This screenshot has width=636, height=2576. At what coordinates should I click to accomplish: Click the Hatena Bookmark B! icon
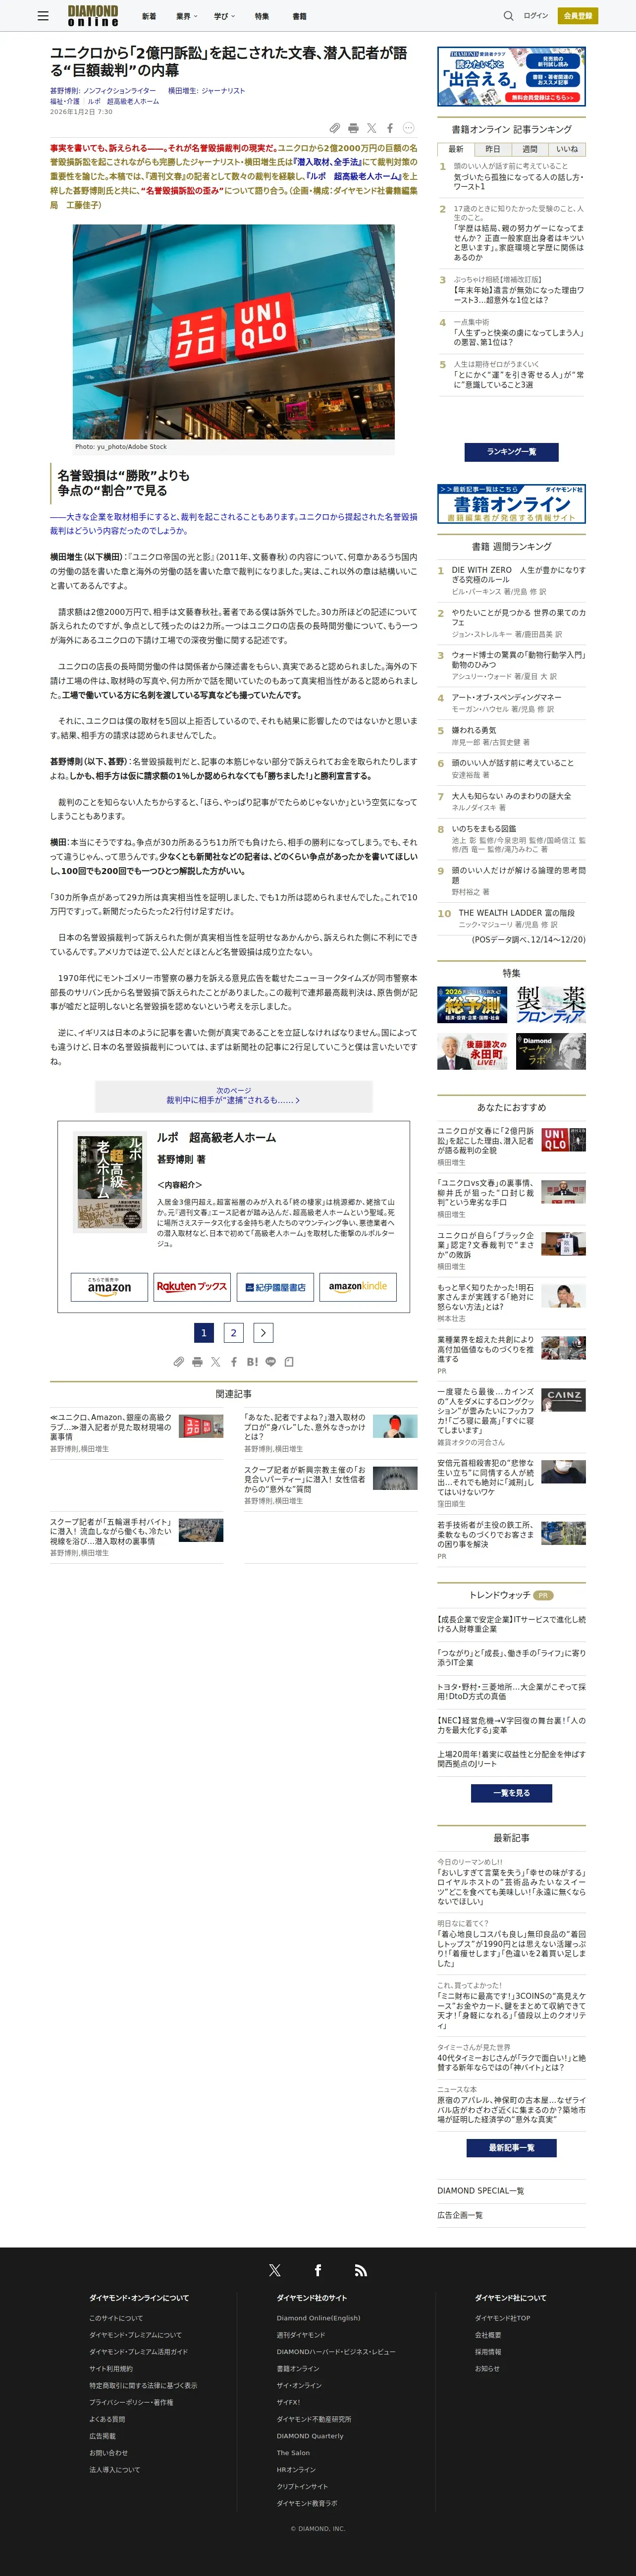tap(252, 1362)
